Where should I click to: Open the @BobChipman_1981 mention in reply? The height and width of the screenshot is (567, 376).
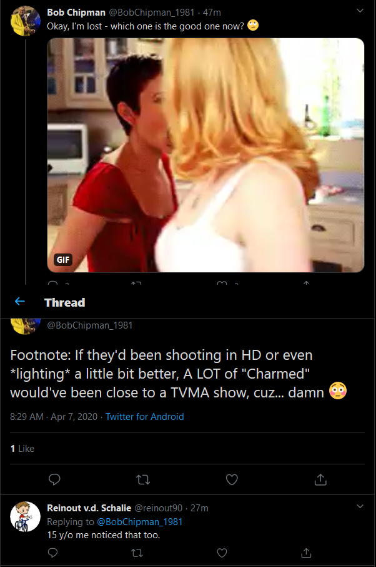pyautogui.click(x=140, y=522)
